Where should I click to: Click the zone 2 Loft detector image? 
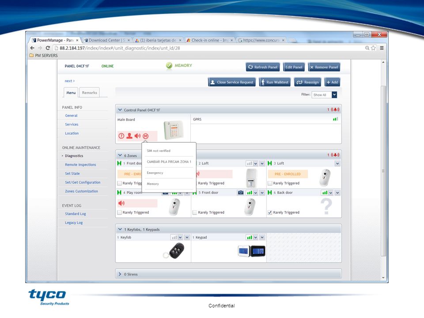pos(251,178)
